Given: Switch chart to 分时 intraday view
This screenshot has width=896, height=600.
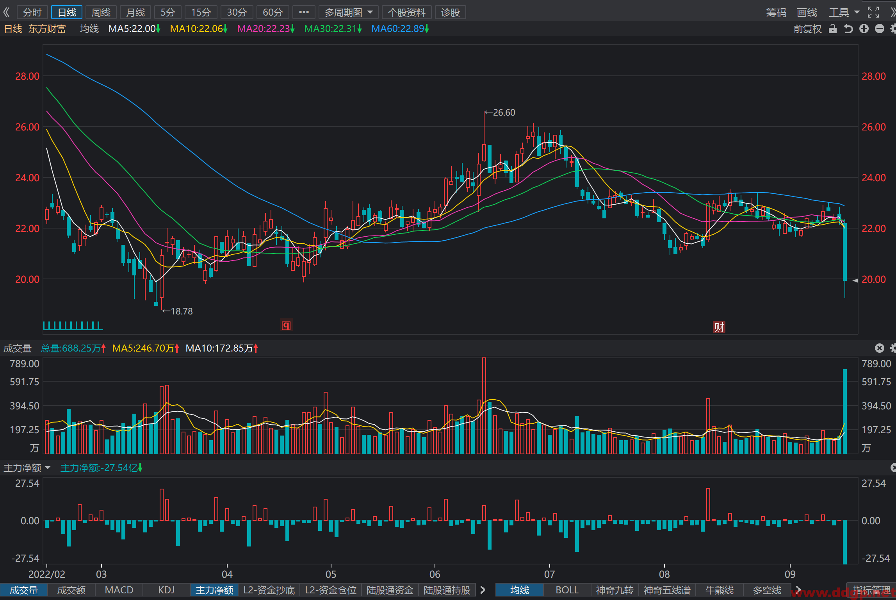Looking at the screenshot, I should (x=32, y=12).
